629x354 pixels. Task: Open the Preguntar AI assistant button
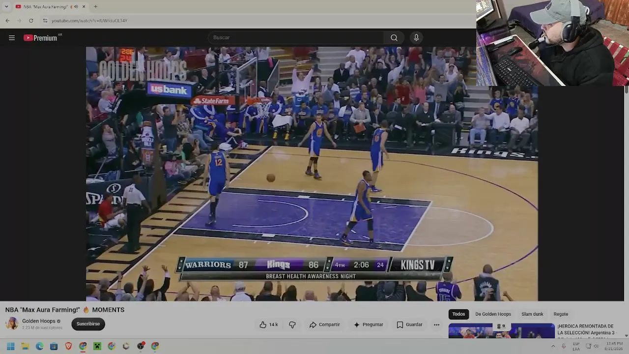pyautogui.click(x=369, y=324)
